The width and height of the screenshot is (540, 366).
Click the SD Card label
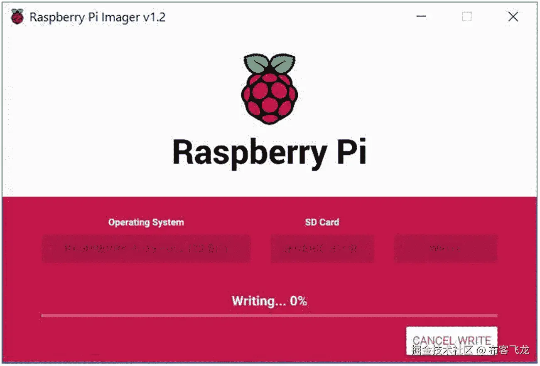point(322,222)
